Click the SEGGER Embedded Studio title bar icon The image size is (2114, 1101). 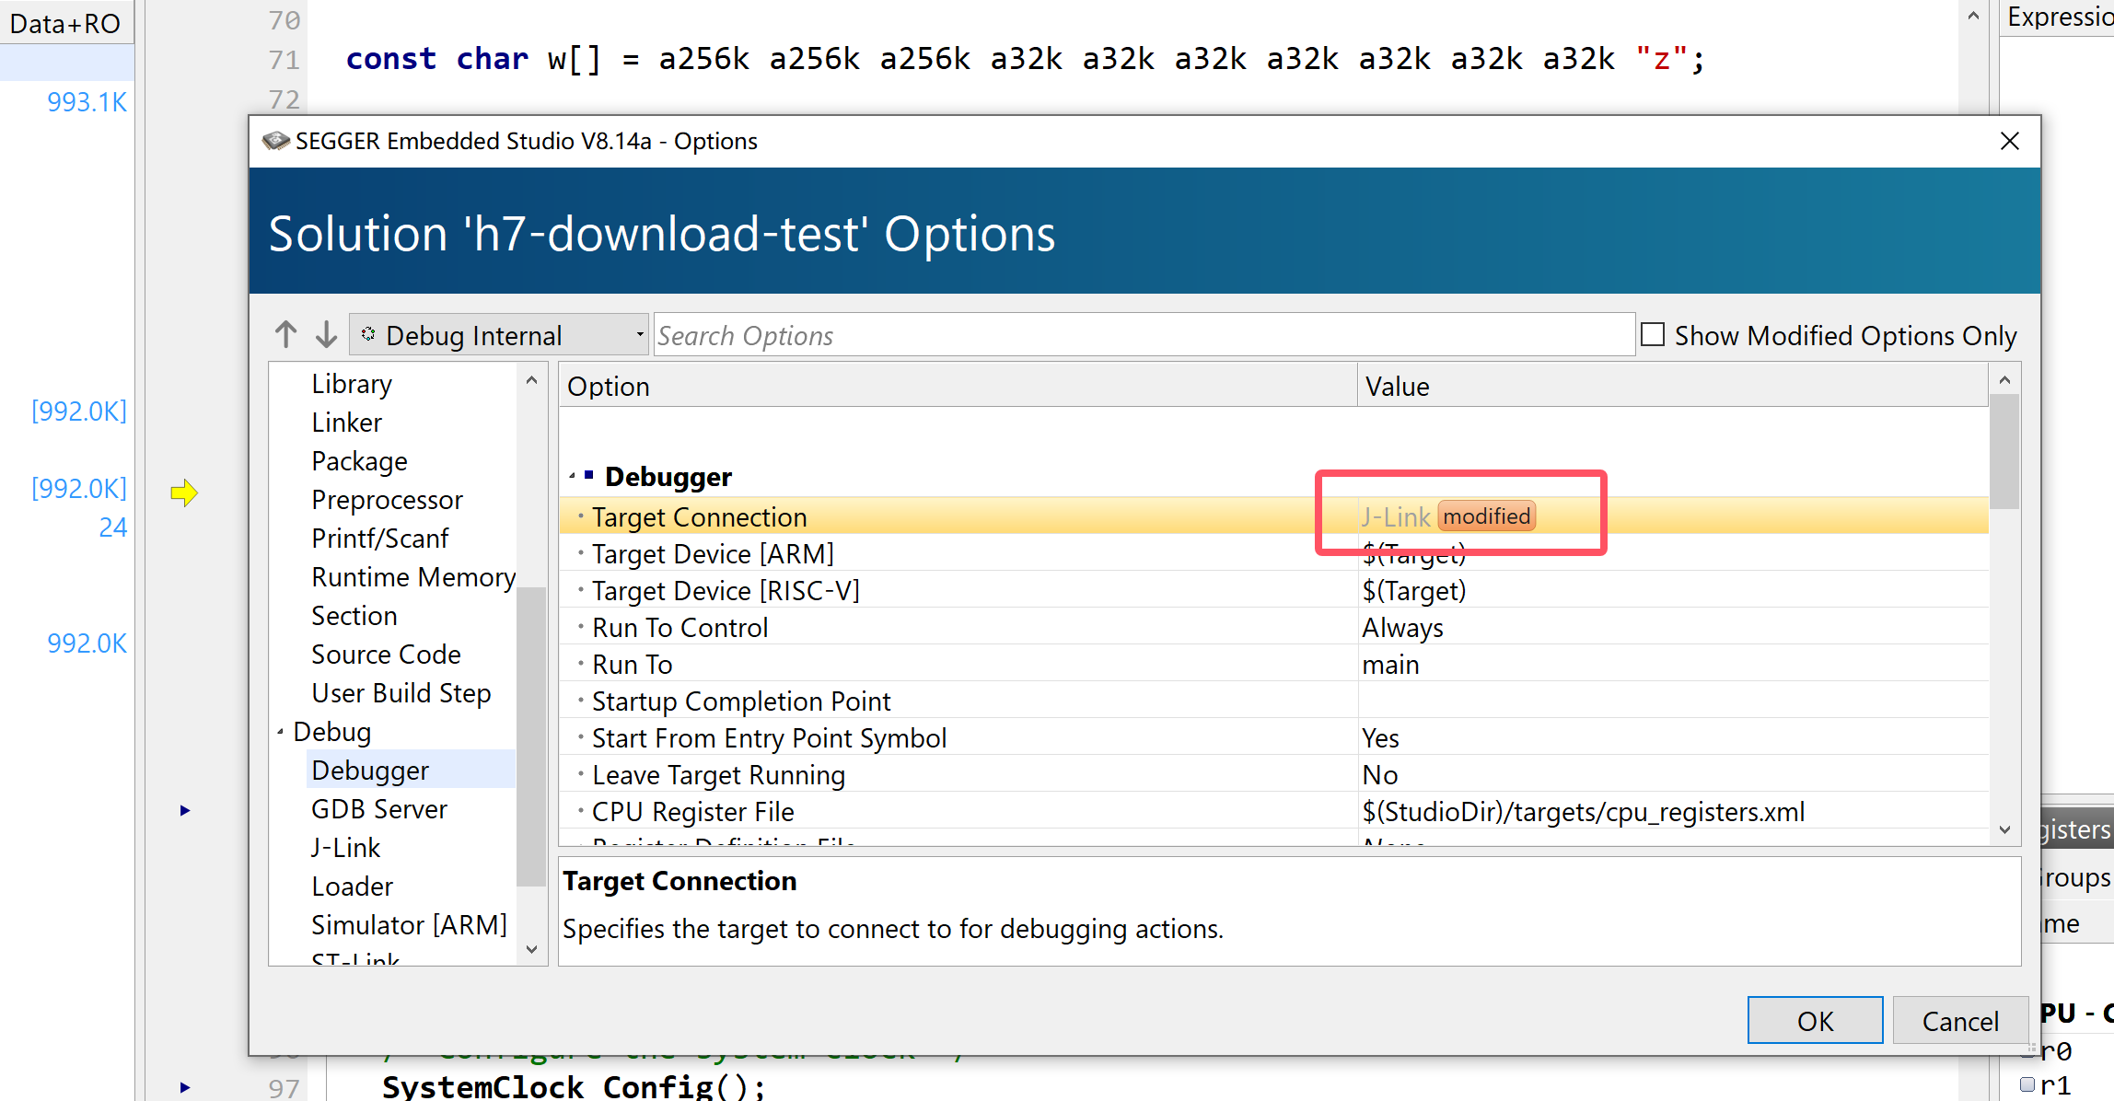[275, 141]
